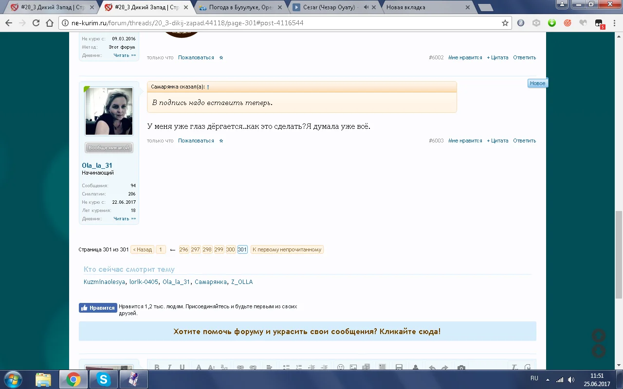Quote post #6002 using + Цитата

pyautogui.click(x=497, y=57)
